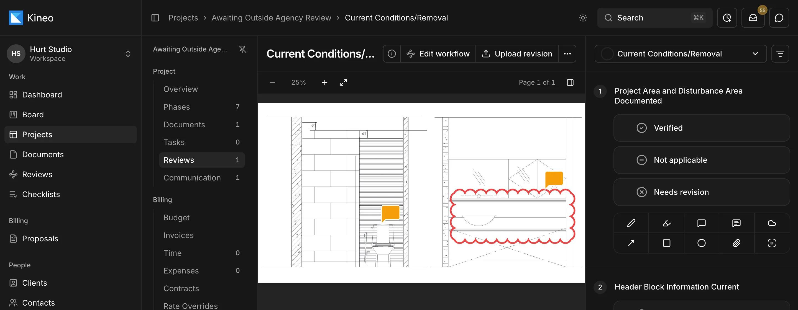
Task: Open project Documents with count 1
Action: pyautogui.click(x=202, y=124)
